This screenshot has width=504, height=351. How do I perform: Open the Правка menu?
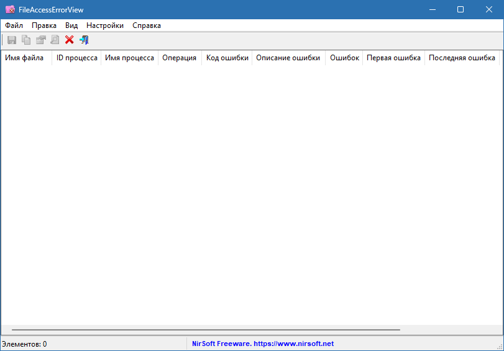tap(44, 25)
